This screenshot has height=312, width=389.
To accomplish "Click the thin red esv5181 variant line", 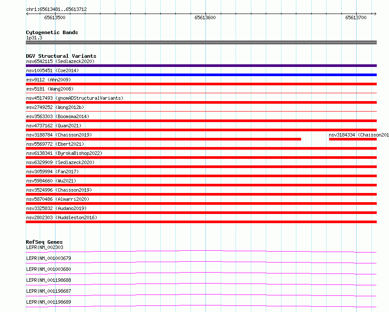I will 201,93.
